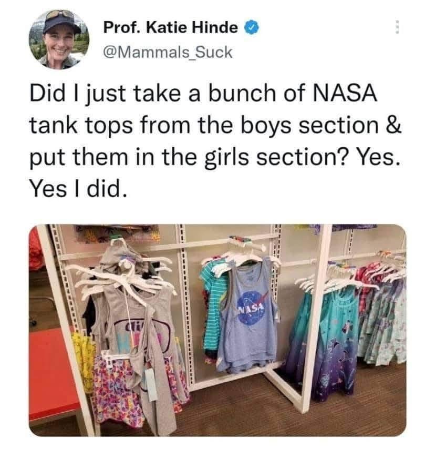Click the "Yes I did." closing line
435x449 pixels.
[x=78, y=189]
